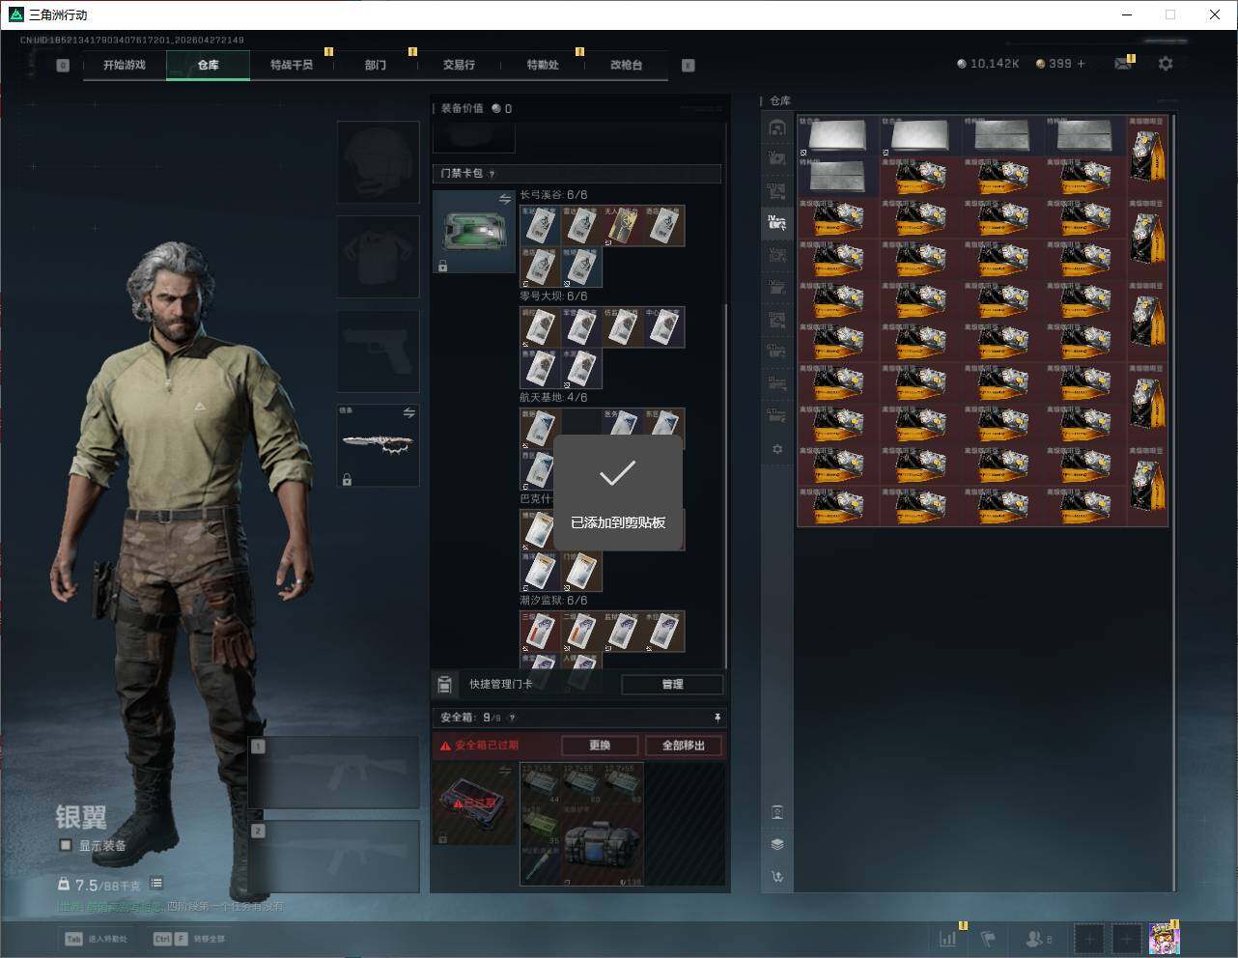
Task: Select primary weapon slot 2
Action: [x=334, y=857]
